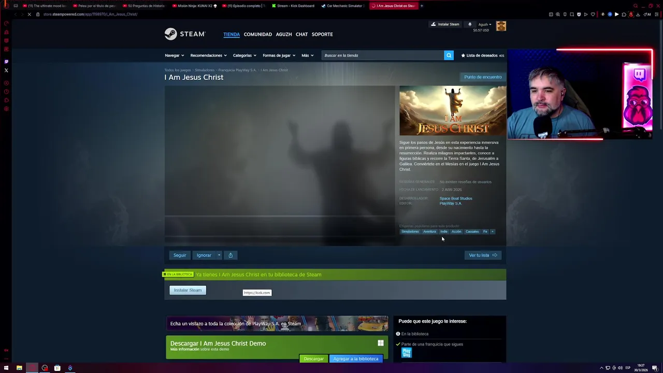
Task: Click the store search input field
Action: click(382, 55)
